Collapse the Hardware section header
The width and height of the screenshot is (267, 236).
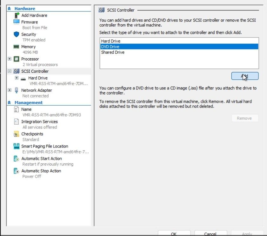[x=9, y=9]
